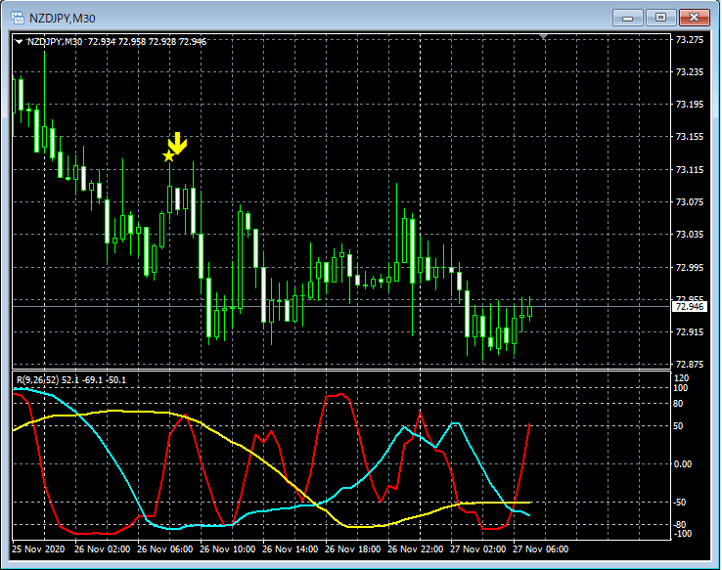The width and height of the screenshot is (722, 570).
Task: Click the yellow star marker on chart
Action: pos(168,155)
